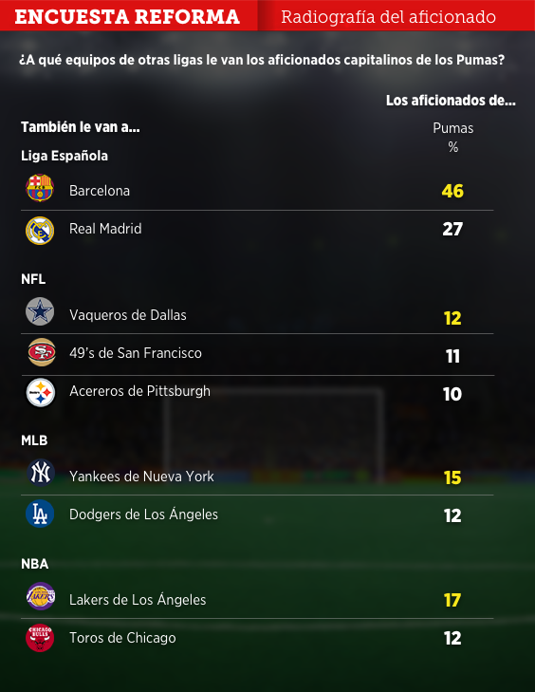Click the Toros de Chicago team name

coord(122,638)
